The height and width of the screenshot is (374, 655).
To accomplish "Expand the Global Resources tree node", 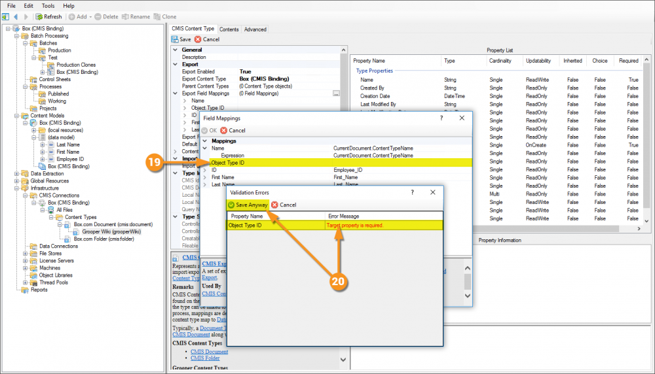I will 17,181.
